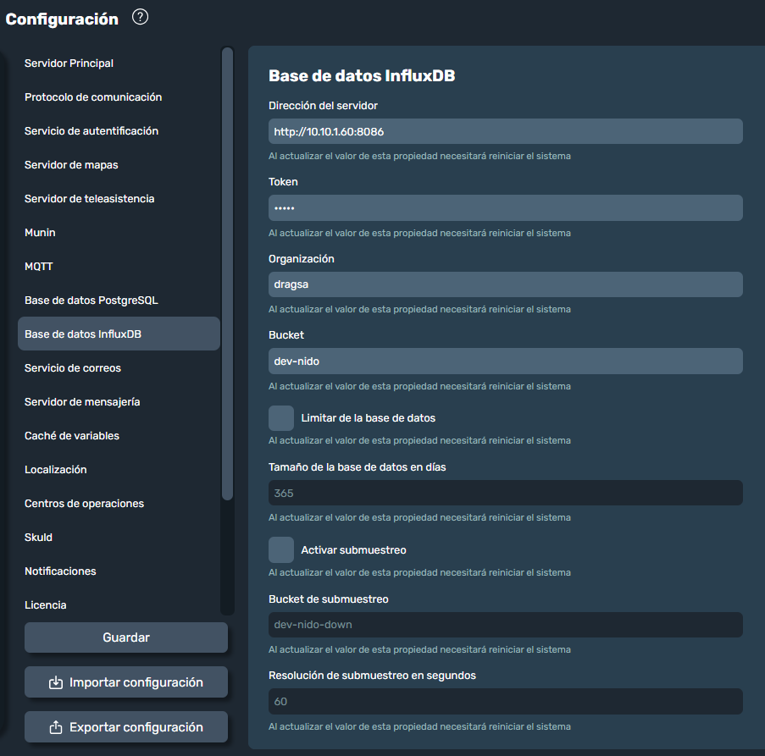The image size is (765, 756).
Task: Select Base de datos InfluxDB item
Action: [x=119, y=334]
